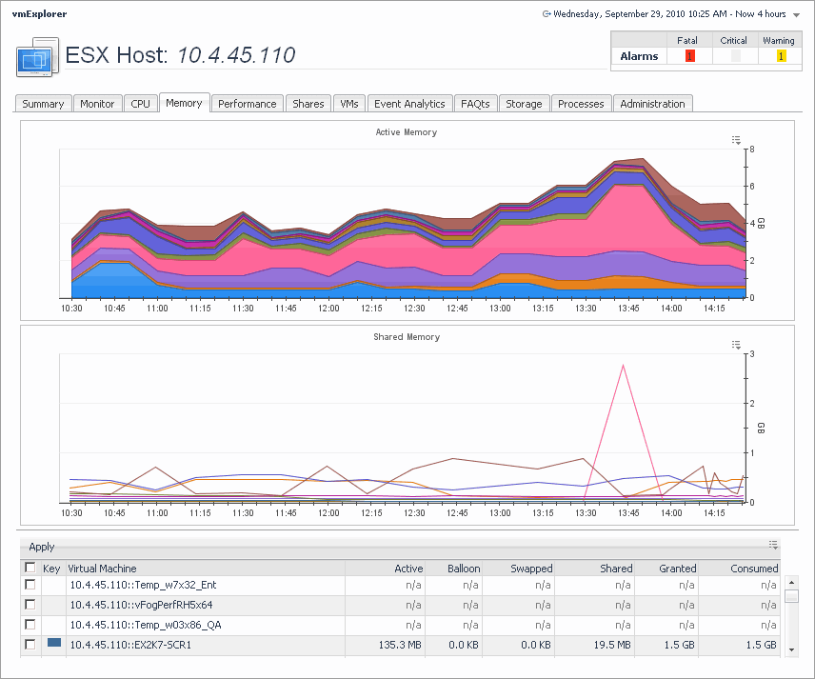This screenshot has height=679, width=815.
Task: Click the table scrollbar down arrow
Action: pos(791,649)
